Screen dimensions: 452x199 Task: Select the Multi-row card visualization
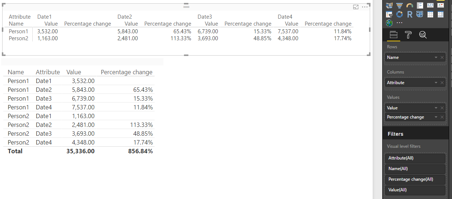click(x=420, y=5)
